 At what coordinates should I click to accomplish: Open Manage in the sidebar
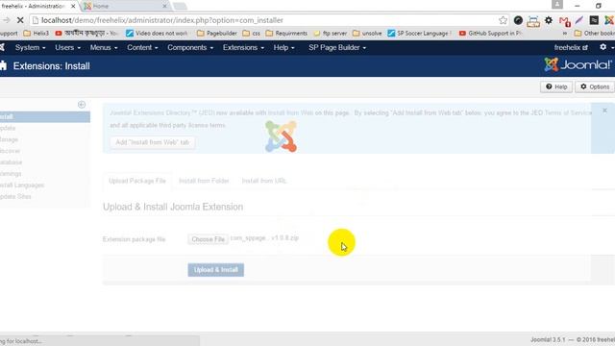click(9, 139)
